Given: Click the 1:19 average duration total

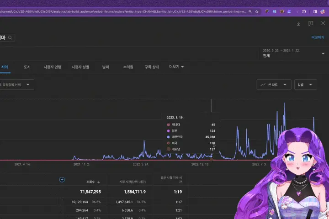Looking at the screenshot, I should (178, 192).
